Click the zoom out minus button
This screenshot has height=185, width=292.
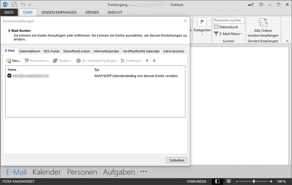(237, 181)
